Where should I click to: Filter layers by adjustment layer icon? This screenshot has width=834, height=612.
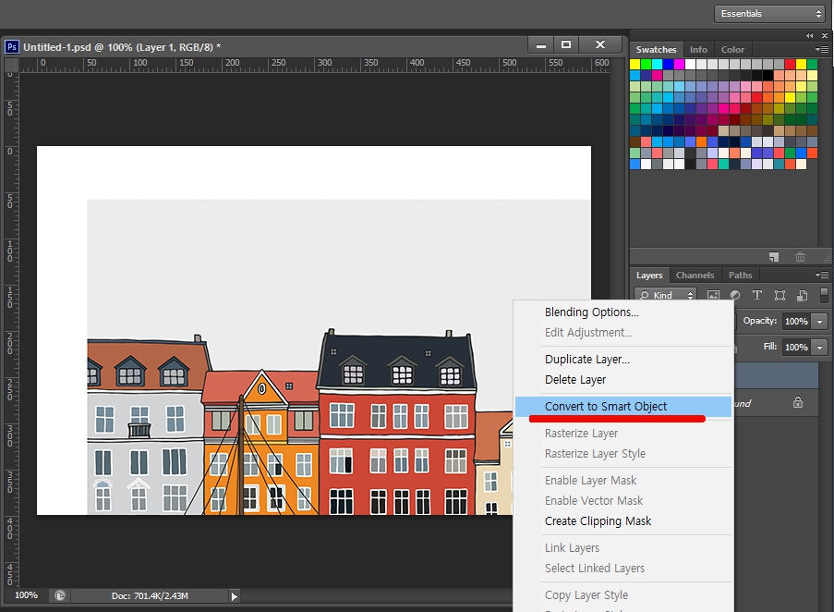click(x=735, y=295)
